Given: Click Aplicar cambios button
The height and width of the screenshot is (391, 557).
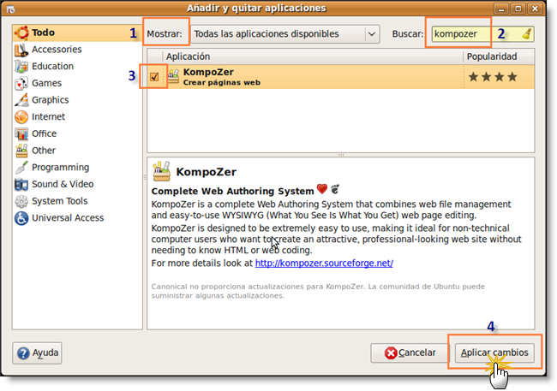Looking at the screenshot, I should (494, 353).
